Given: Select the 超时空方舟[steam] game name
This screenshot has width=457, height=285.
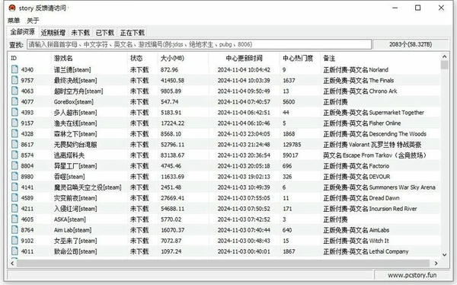Looking at the screenshot, I should click(x=78, y=91).
